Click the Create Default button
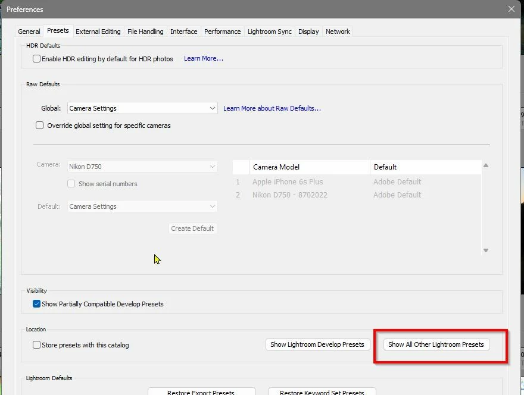The height and width of the screenshot is (395, 524). pyautogui.click(x=192, y=228)
